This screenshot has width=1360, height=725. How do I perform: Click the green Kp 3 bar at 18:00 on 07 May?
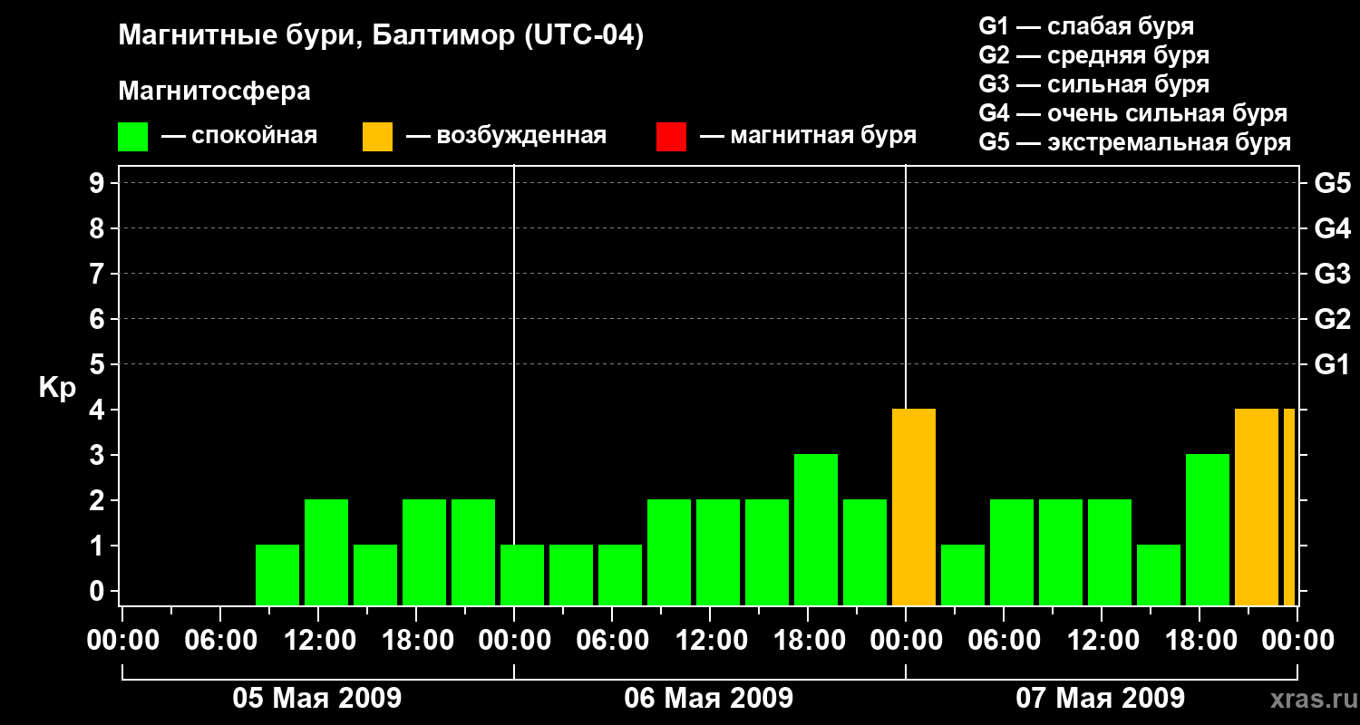click(1208, 530)
